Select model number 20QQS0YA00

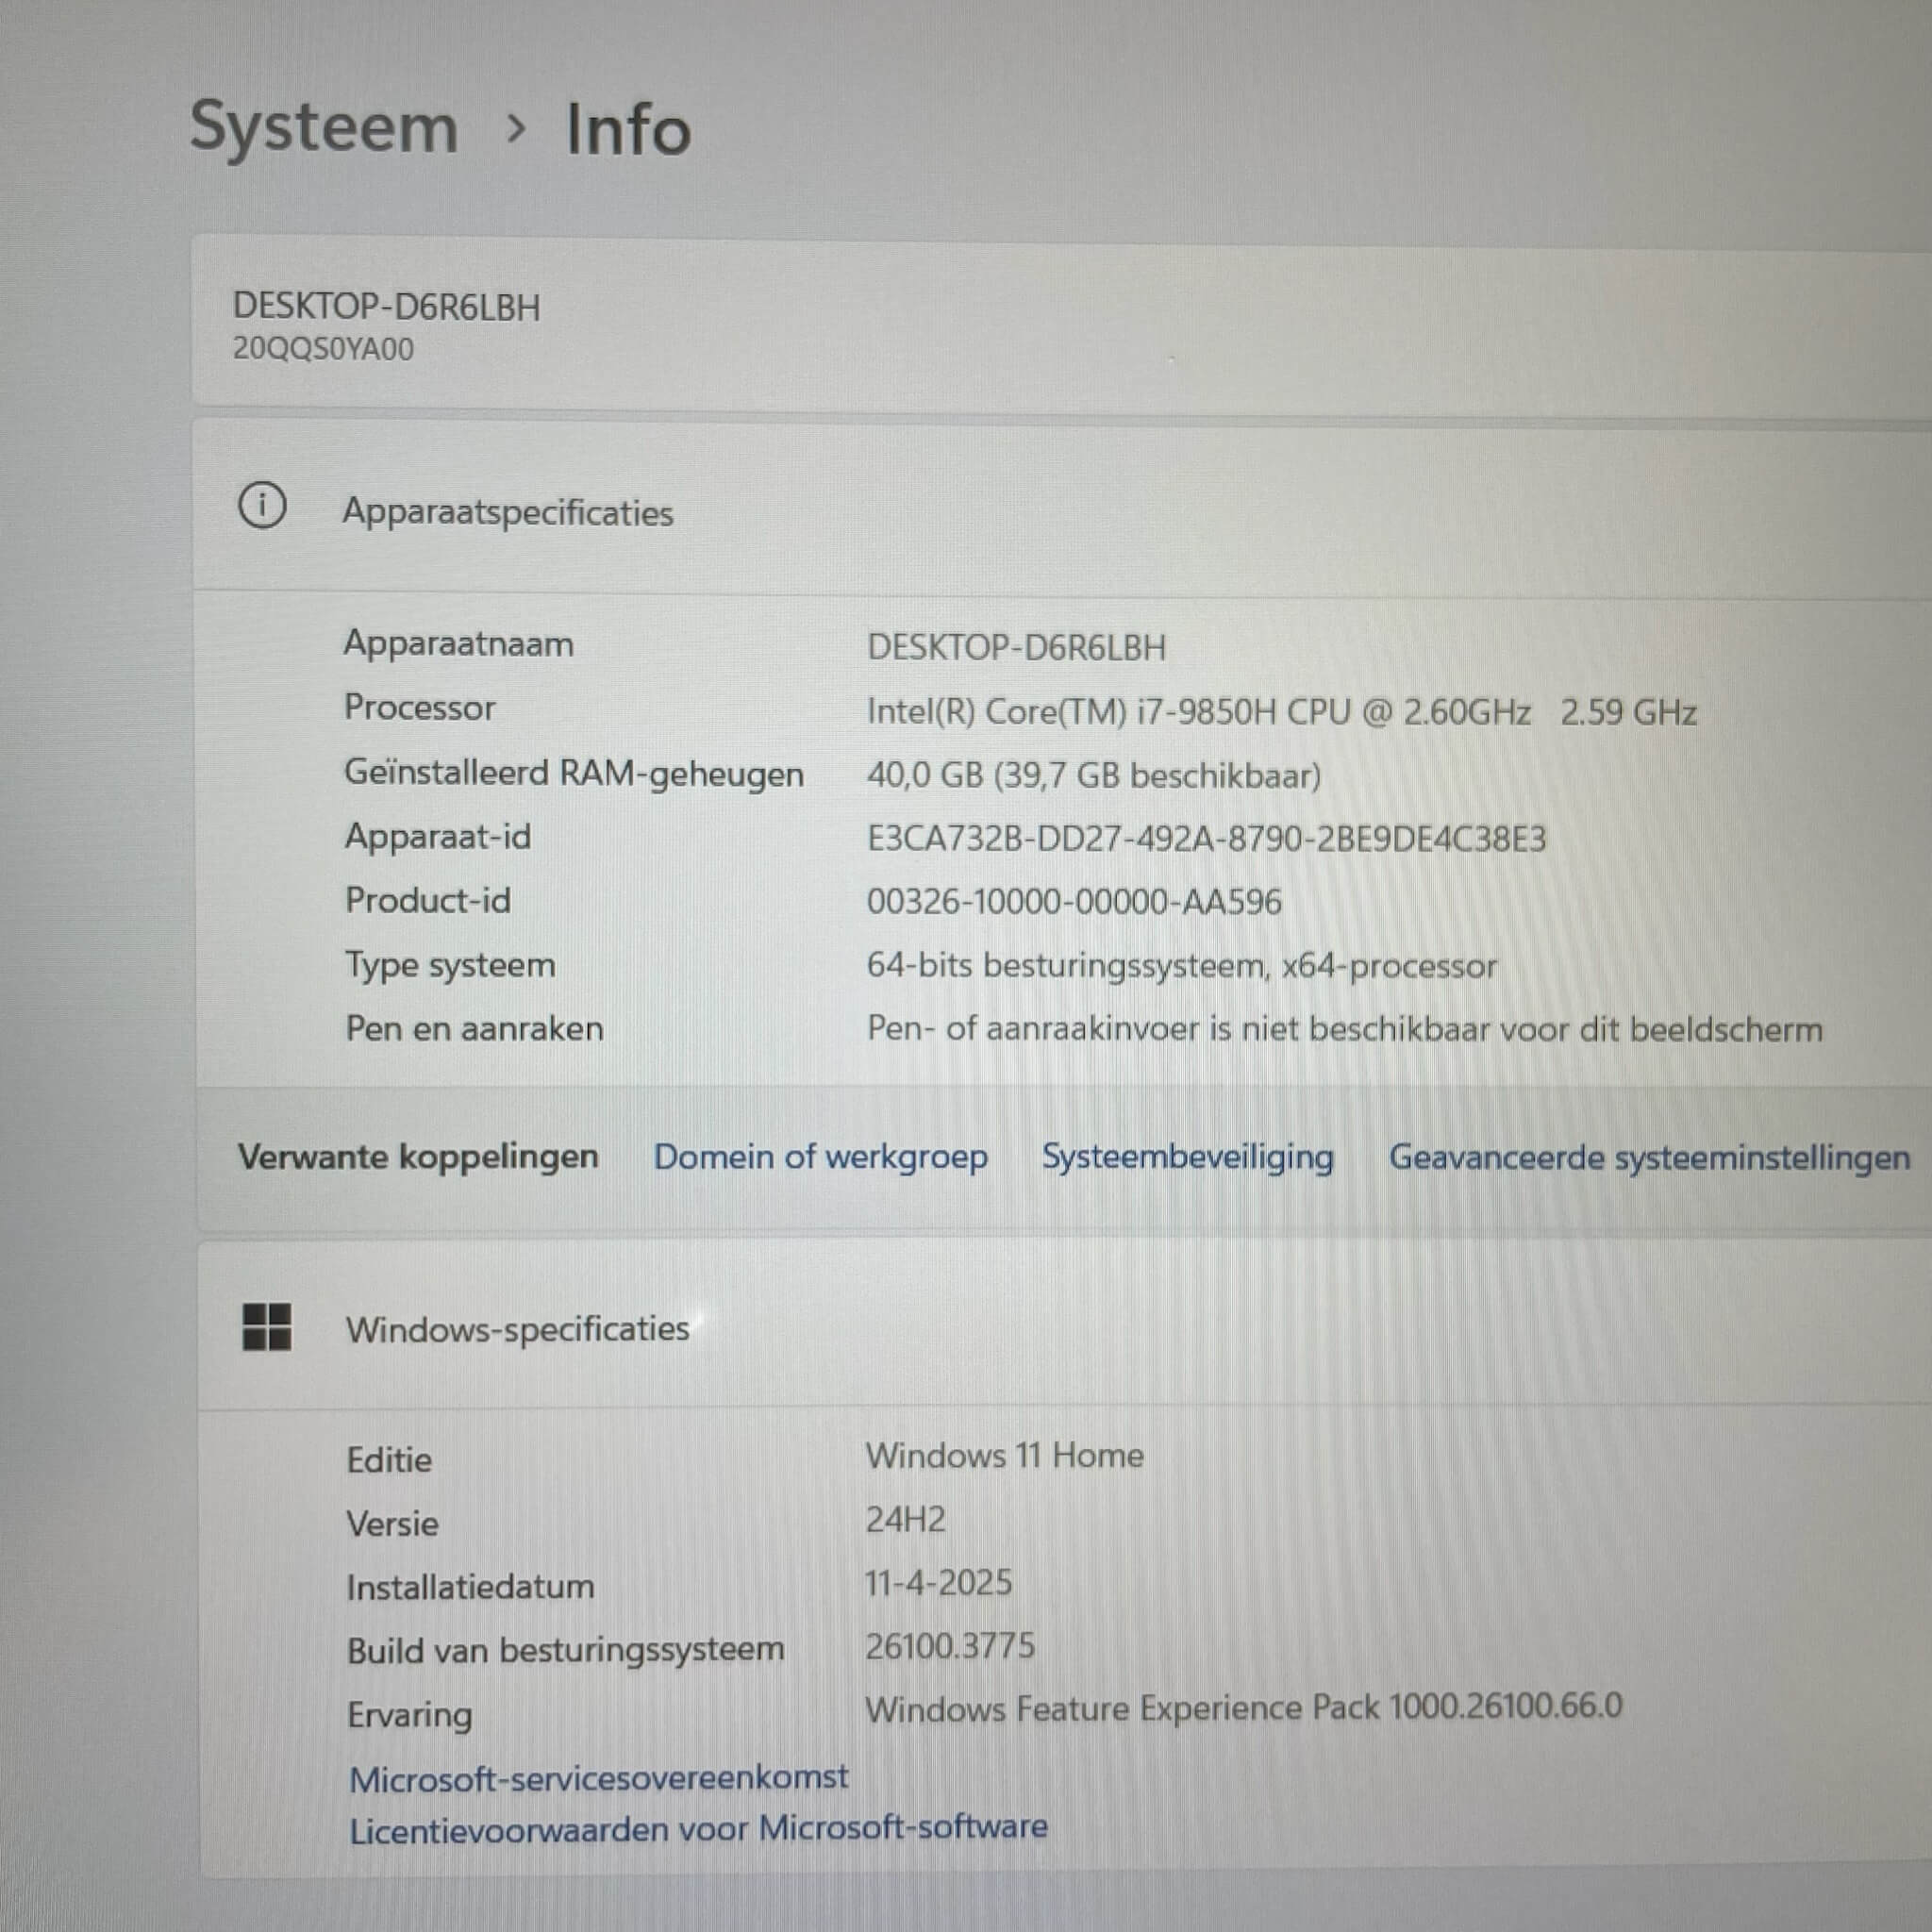click(323, 349)
